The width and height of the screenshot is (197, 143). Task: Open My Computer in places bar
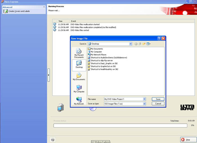click(x=79, y=89)
